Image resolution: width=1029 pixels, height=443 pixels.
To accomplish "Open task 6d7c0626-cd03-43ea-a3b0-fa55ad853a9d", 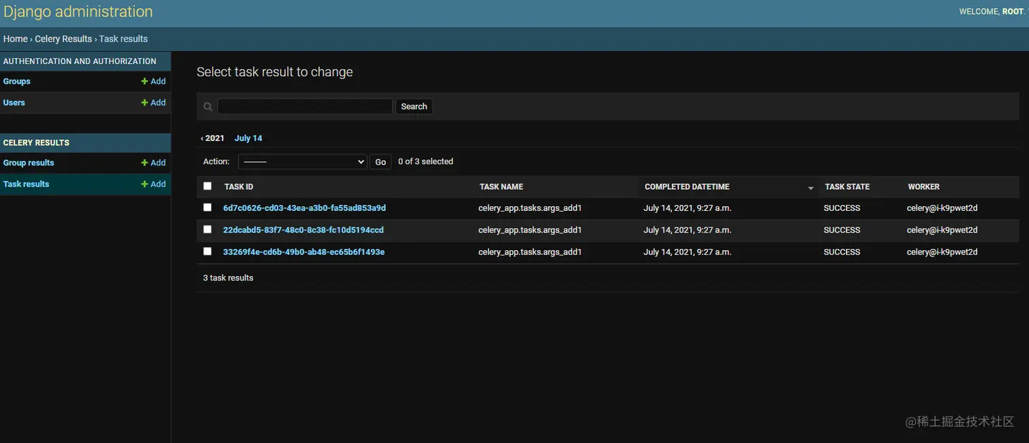I will tap(304, 208).
